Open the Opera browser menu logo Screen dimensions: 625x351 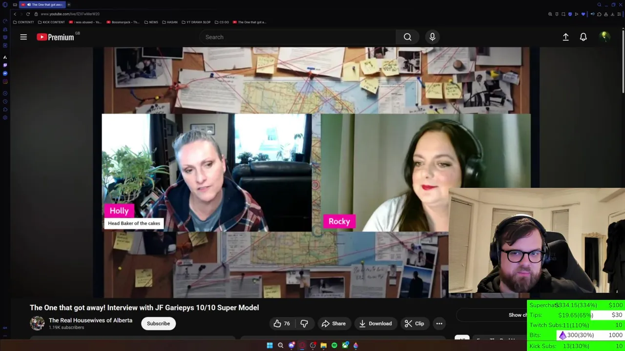tap(5, 4)
